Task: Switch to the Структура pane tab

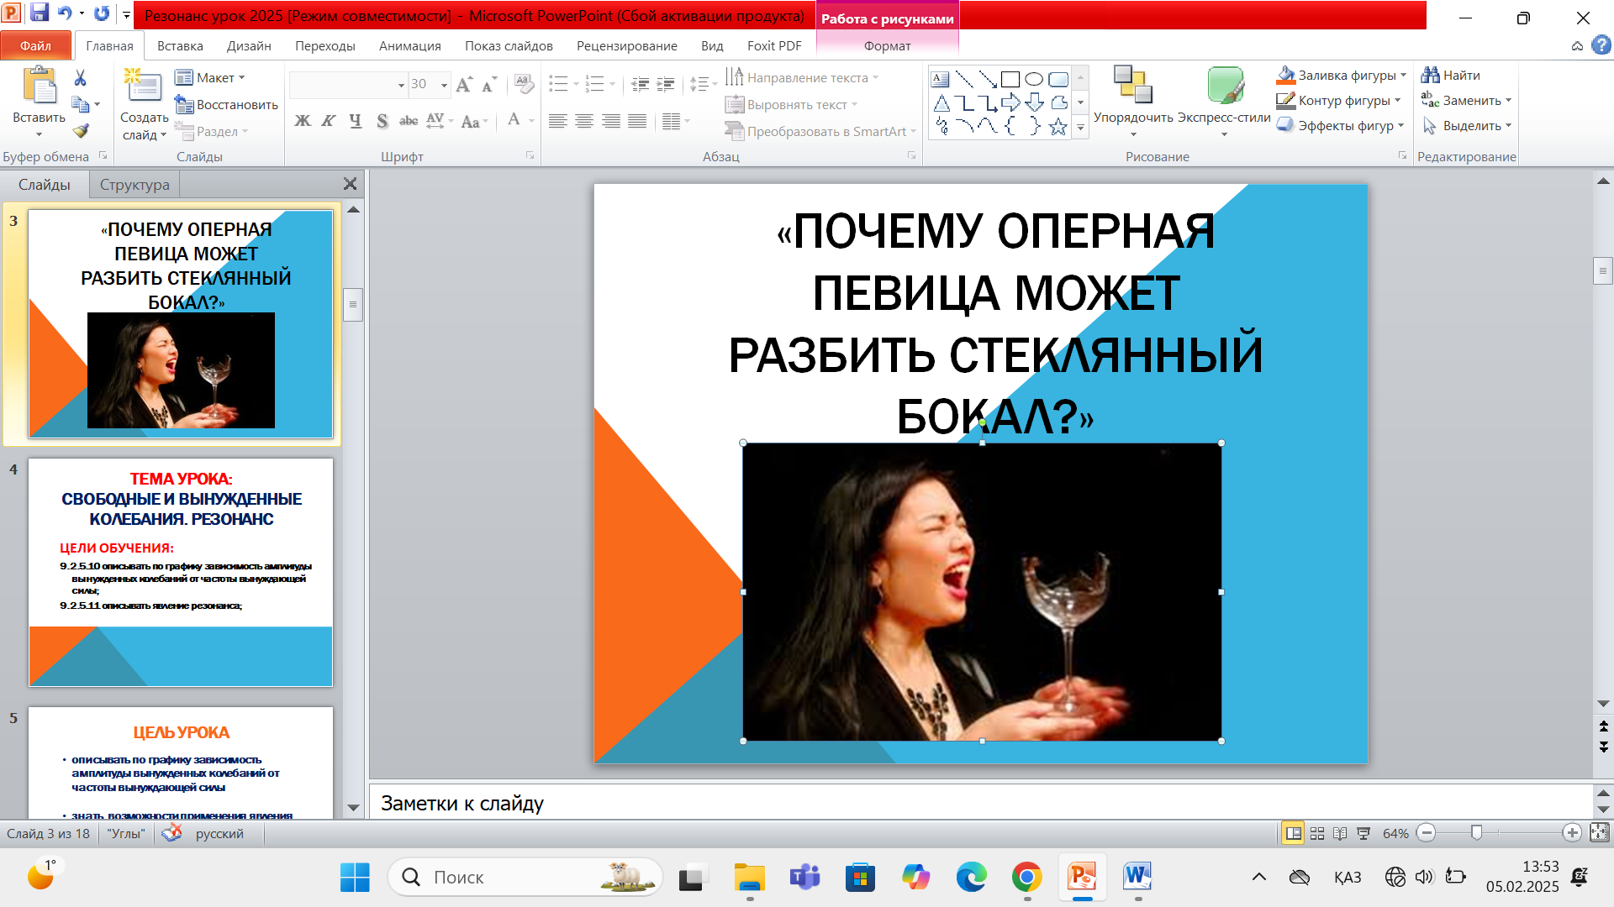Action: point(134,184)
